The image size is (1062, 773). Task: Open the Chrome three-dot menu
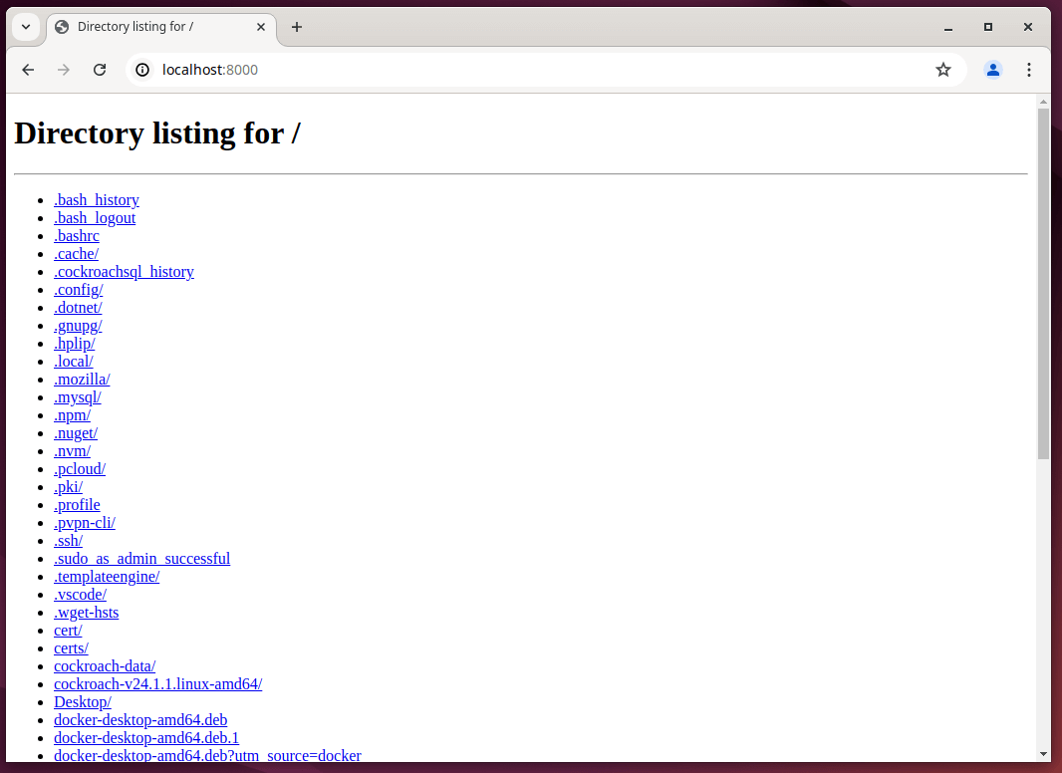pos(1029,70)
